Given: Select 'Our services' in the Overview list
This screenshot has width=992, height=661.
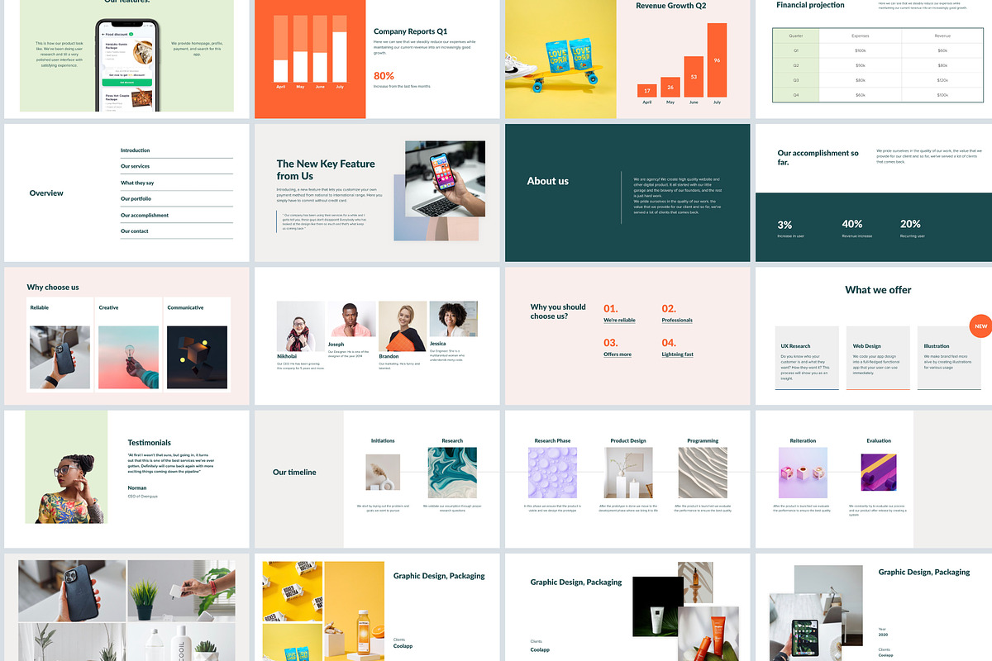Looking at the screenshot, I should 135,166.
